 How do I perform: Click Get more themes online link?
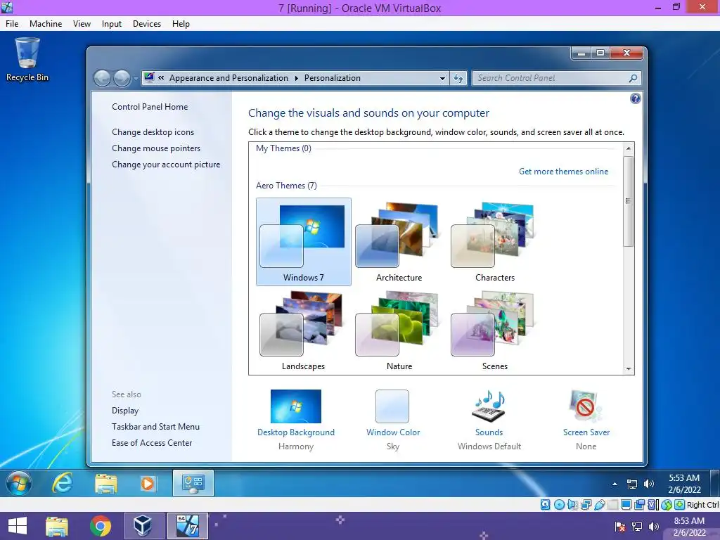click(563, 172)
